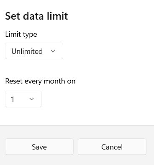154x165 pixels.
Task: Click the Reset every month on label
Action: pyautogui.click(x=40, y=81)
